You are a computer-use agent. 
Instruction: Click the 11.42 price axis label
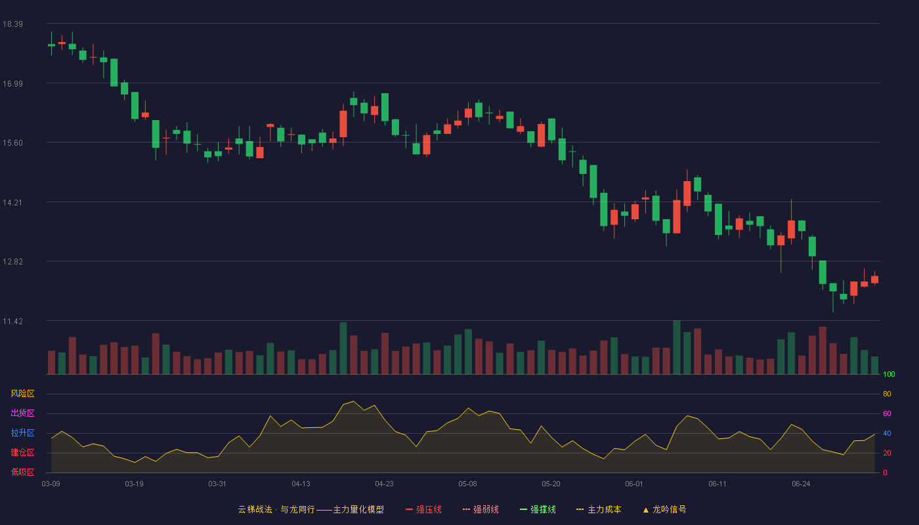coord(12,322)
